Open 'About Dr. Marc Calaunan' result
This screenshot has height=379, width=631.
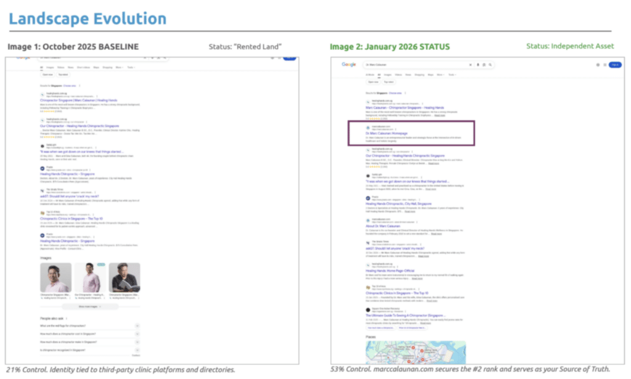click(x=383, y=226)
